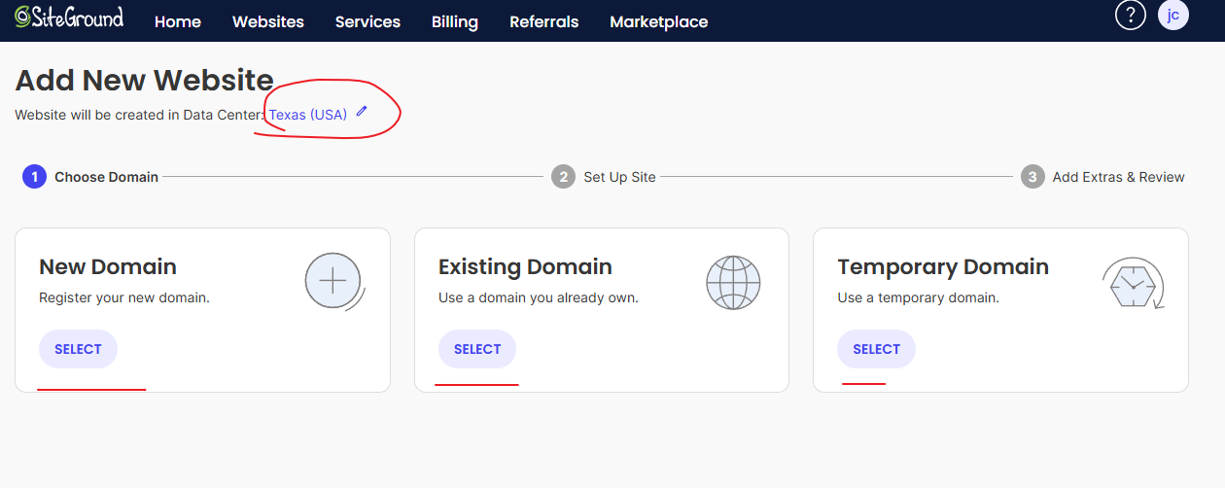Click the pencil icon to edit data center

(362, 112)
